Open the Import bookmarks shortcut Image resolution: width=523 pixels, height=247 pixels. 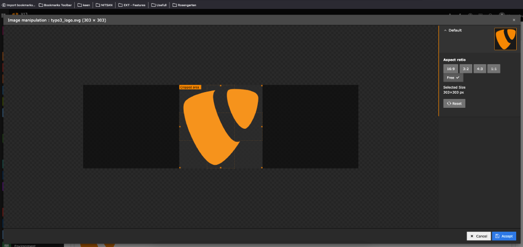18,5
